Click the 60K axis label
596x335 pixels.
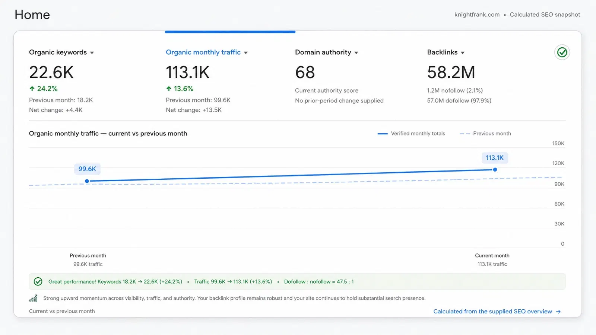pyautogui.click(x=559, y=204)
